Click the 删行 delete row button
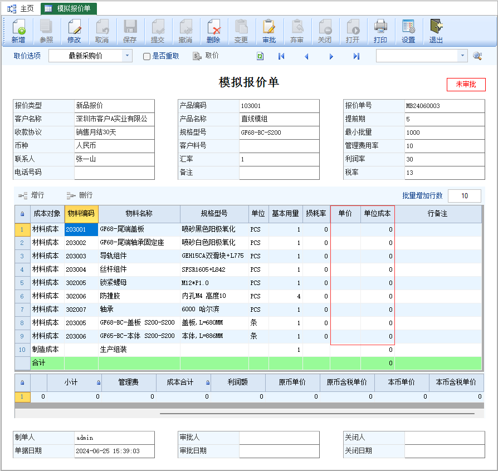 pyautogui.click(x=80, y=195)
